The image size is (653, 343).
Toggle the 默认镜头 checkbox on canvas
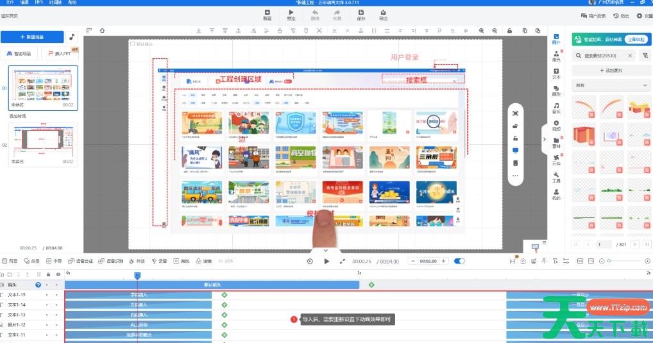point(133,44)
